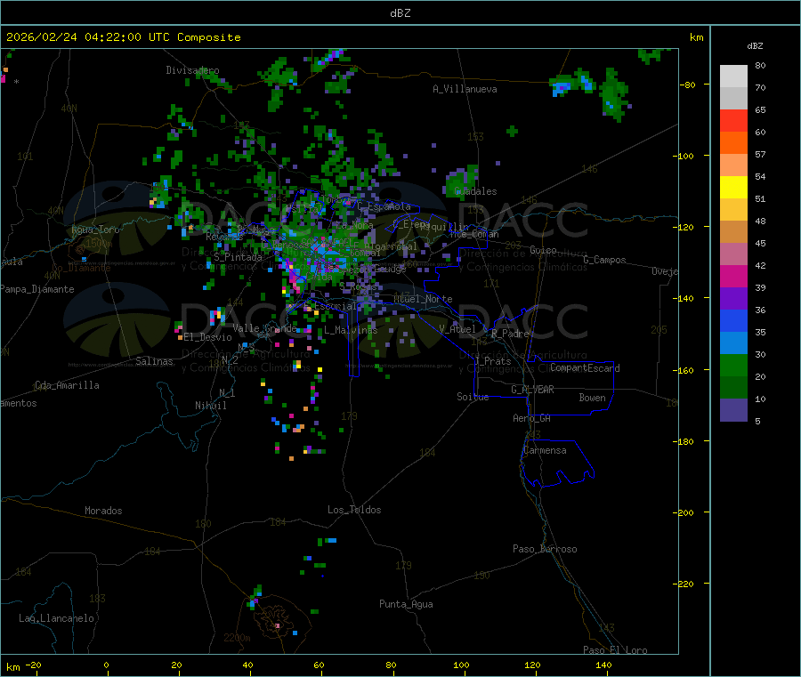Viewport: 801px width, 677px height.
Task: Click the L_Malvinas map label
Action: click(351, 330)
